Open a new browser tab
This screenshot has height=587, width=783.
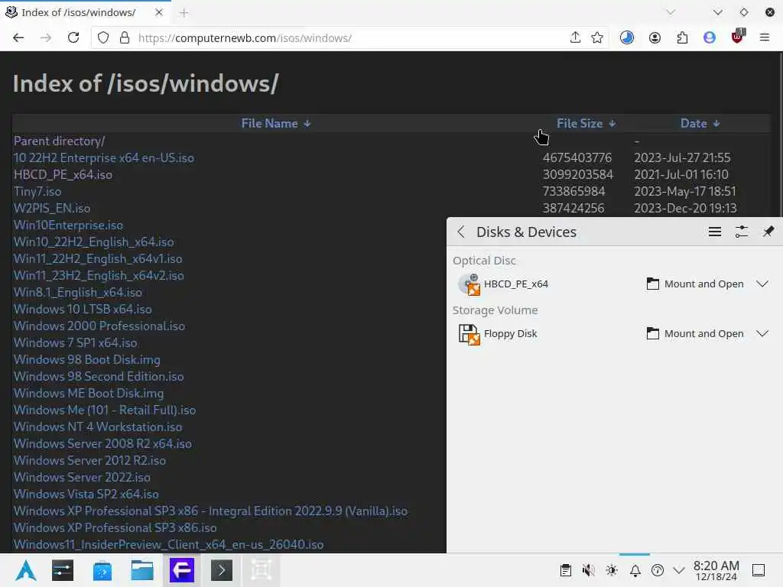click(184, 13)
